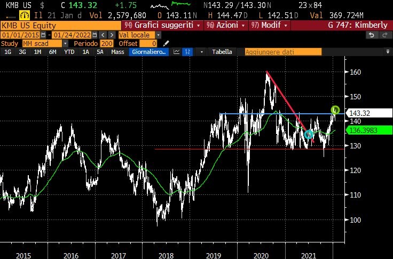Screen dimensions: 393x259
Task: Select Mass maximum range tab
Action: tap(117, 52)
